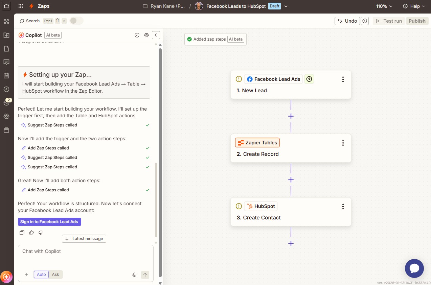Click the Publish button
This screenshot has width=431, height=285.
click(x=417, y=21)
